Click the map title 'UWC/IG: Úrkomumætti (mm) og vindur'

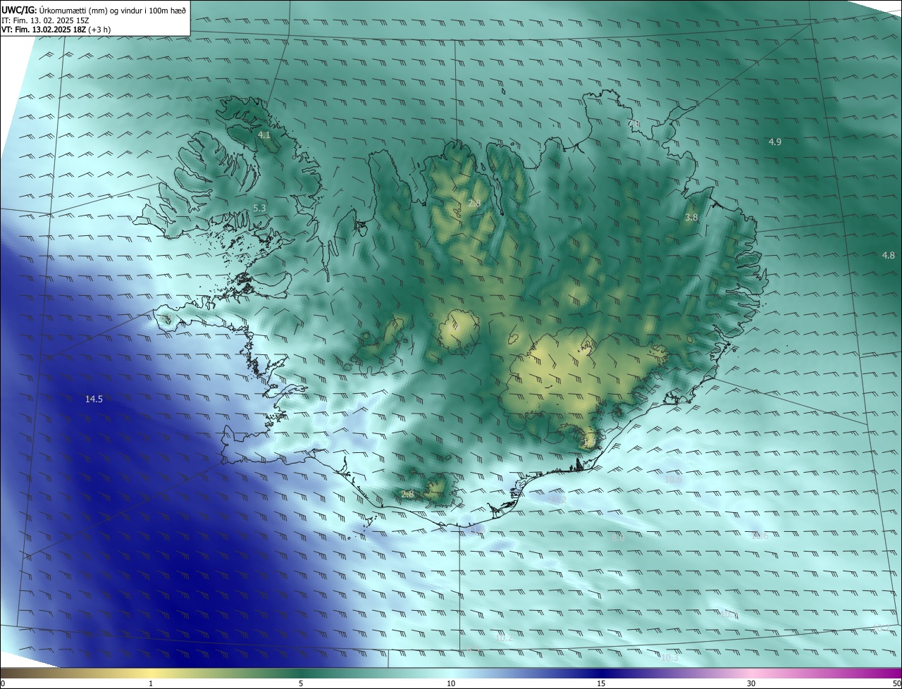94,10
